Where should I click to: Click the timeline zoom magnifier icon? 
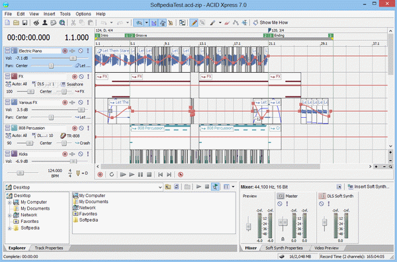[x=390, y=167]
